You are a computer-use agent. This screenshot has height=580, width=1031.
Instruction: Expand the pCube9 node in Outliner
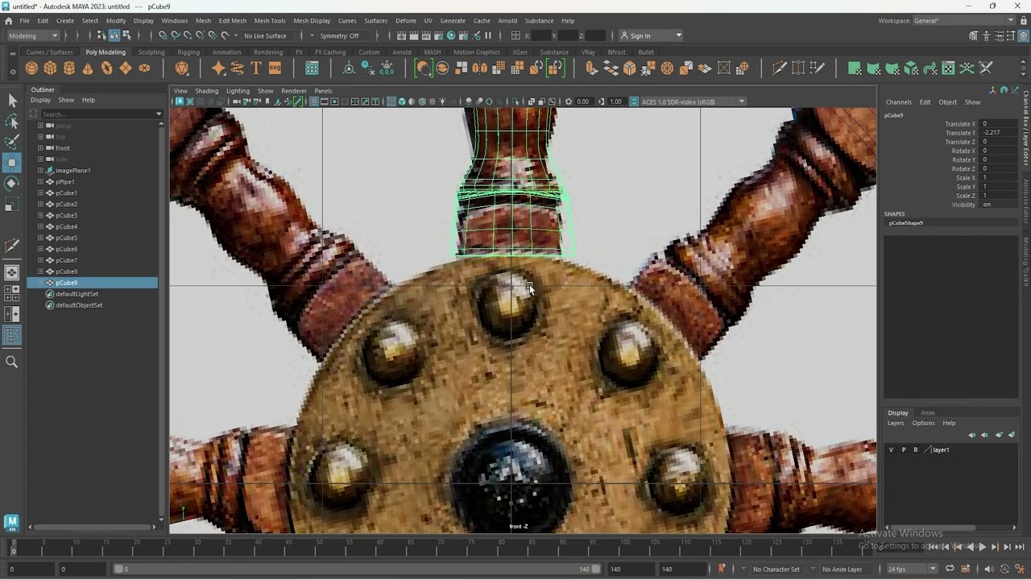40,283
